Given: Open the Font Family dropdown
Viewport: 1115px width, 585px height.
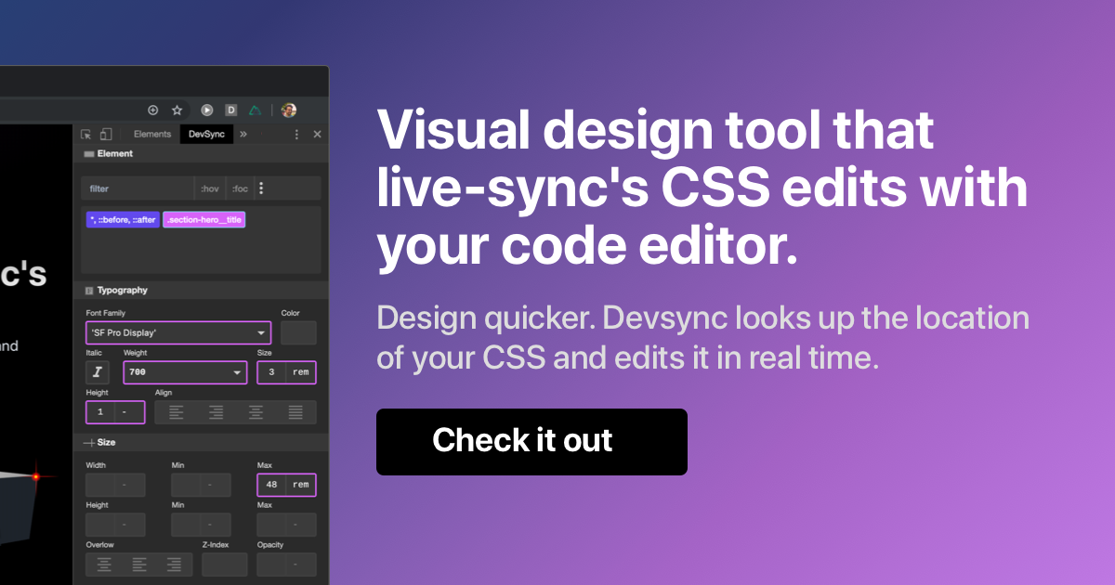Looking at the screenshot, I should click(x=178, y=332).
